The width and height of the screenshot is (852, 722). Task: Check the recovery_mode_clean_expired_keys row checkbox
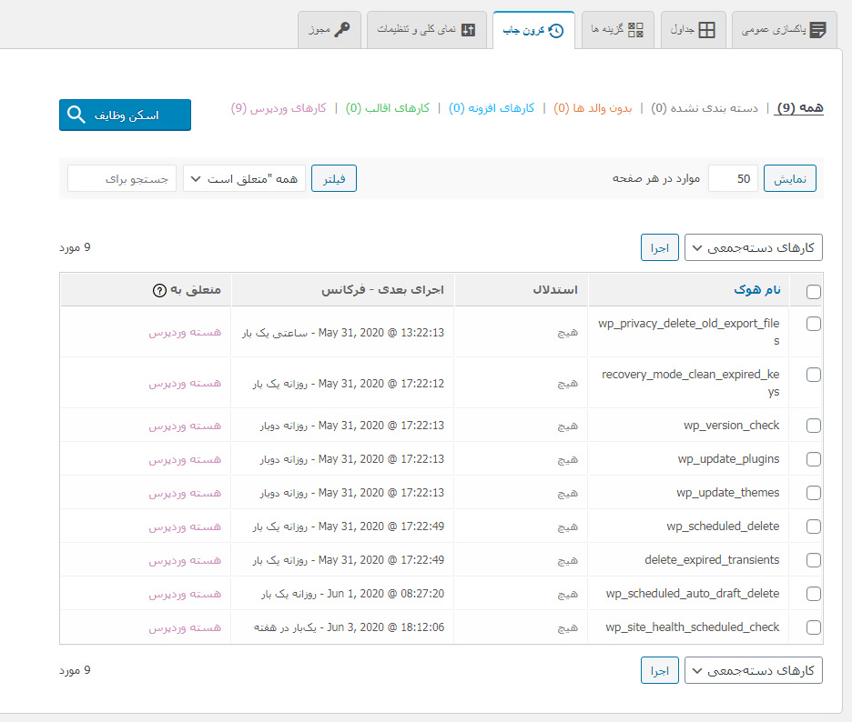click(814, 375)
